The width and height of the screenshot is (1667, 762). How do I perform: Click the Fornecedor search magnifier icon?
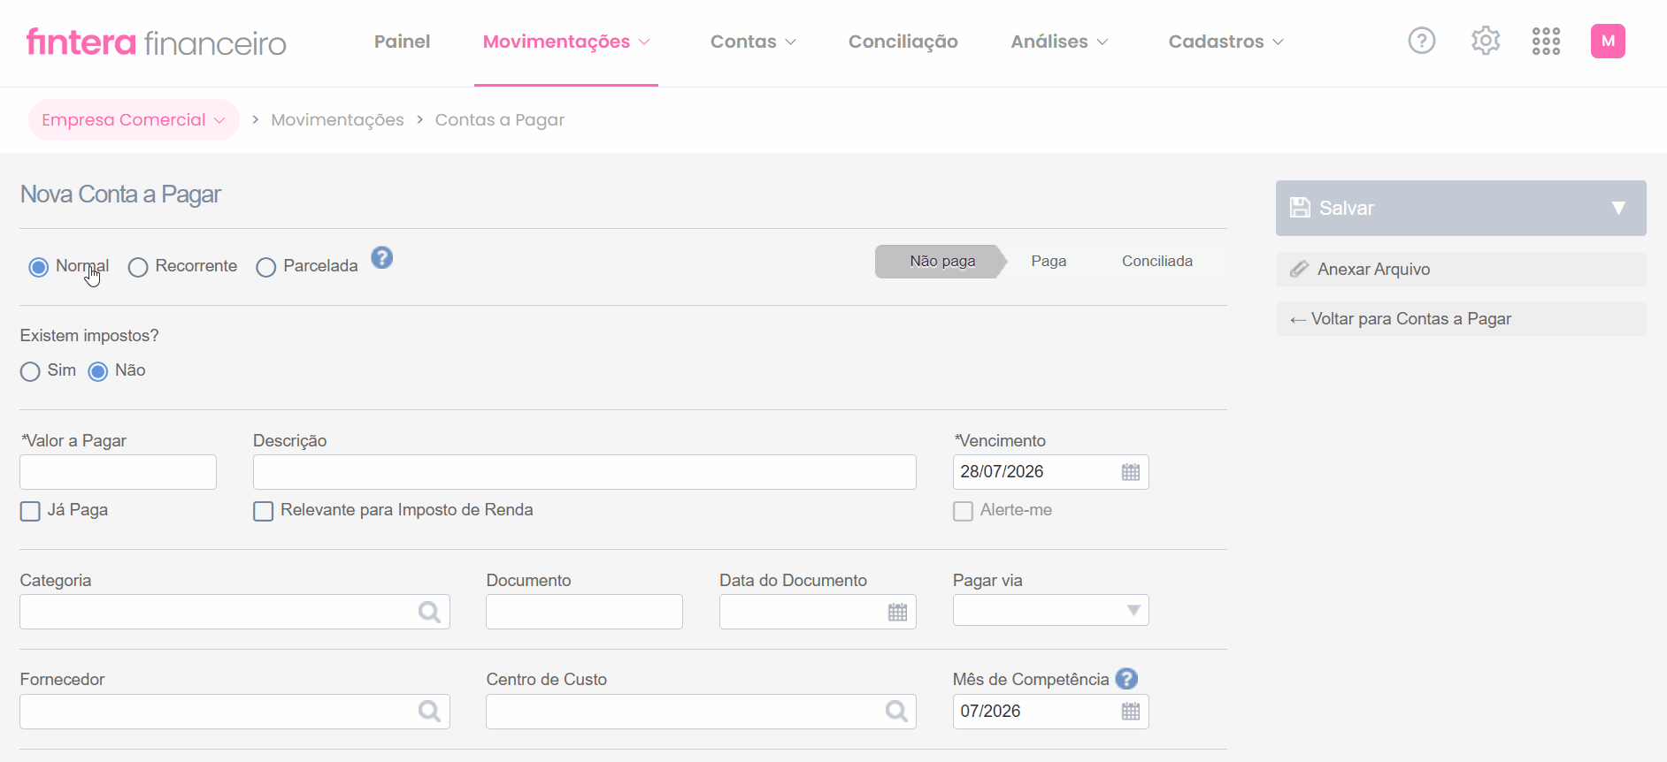click(429, 711)
